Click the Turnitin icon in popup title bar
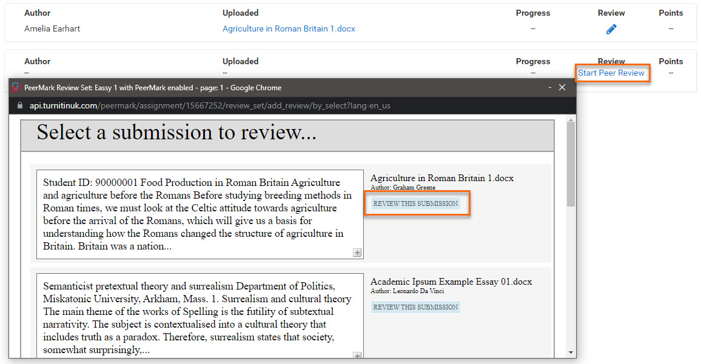The height and width of the screenshot is (364, 701). [16, 88]
